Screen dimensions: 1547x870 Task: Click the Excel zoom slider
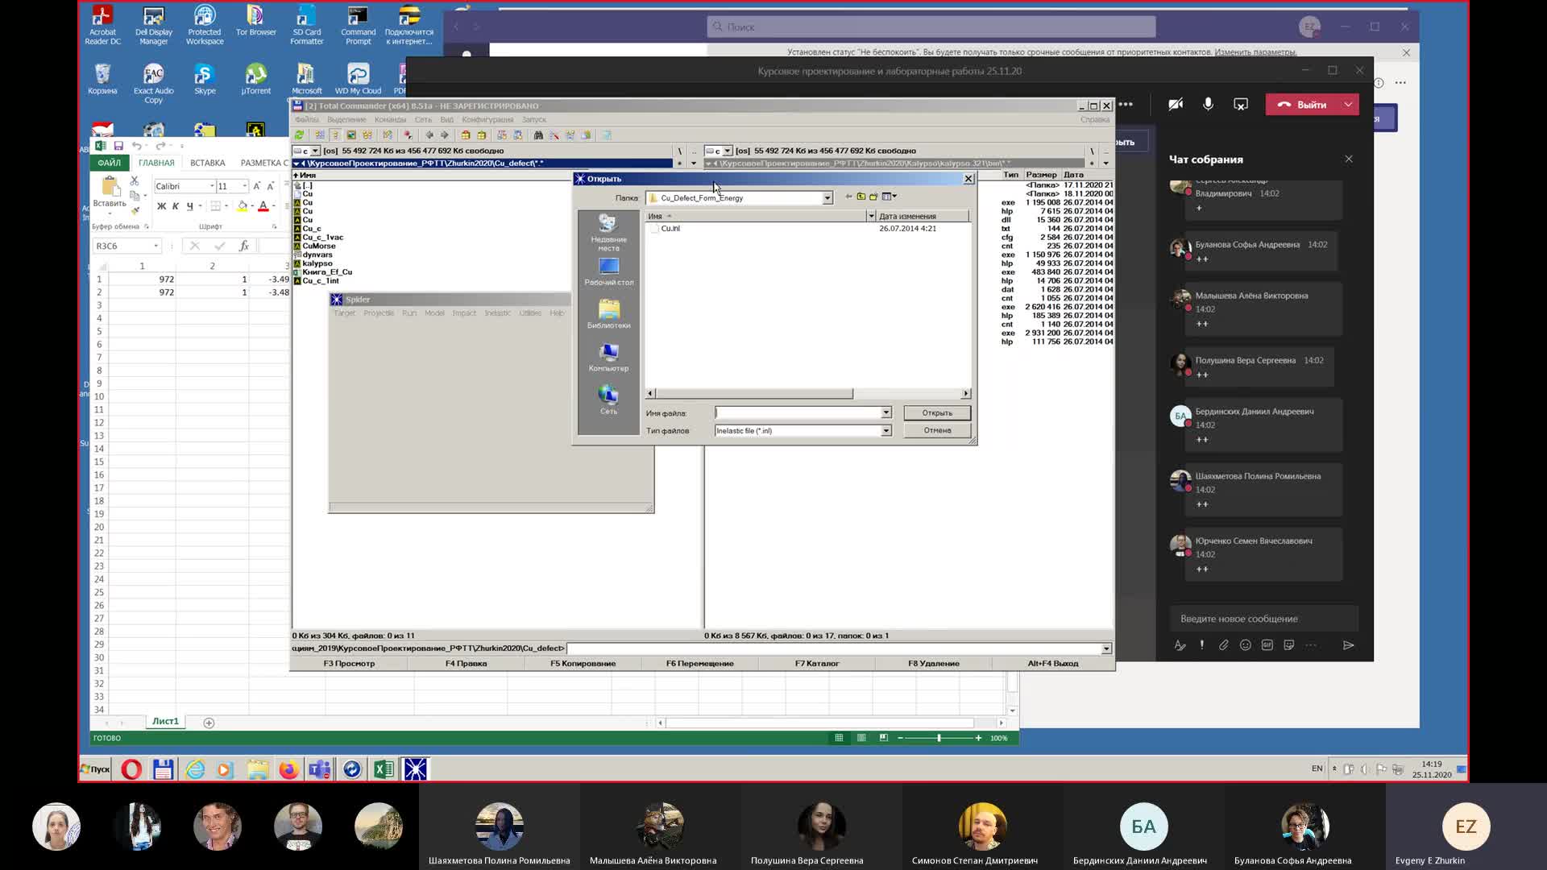pyautogui.click(x=939, y=738)
